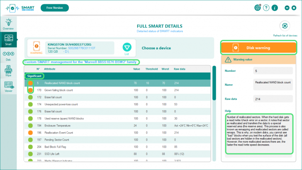Click the Raw data column header
The height and width of the screenshot is (170, 302).
tap(180, 69)
